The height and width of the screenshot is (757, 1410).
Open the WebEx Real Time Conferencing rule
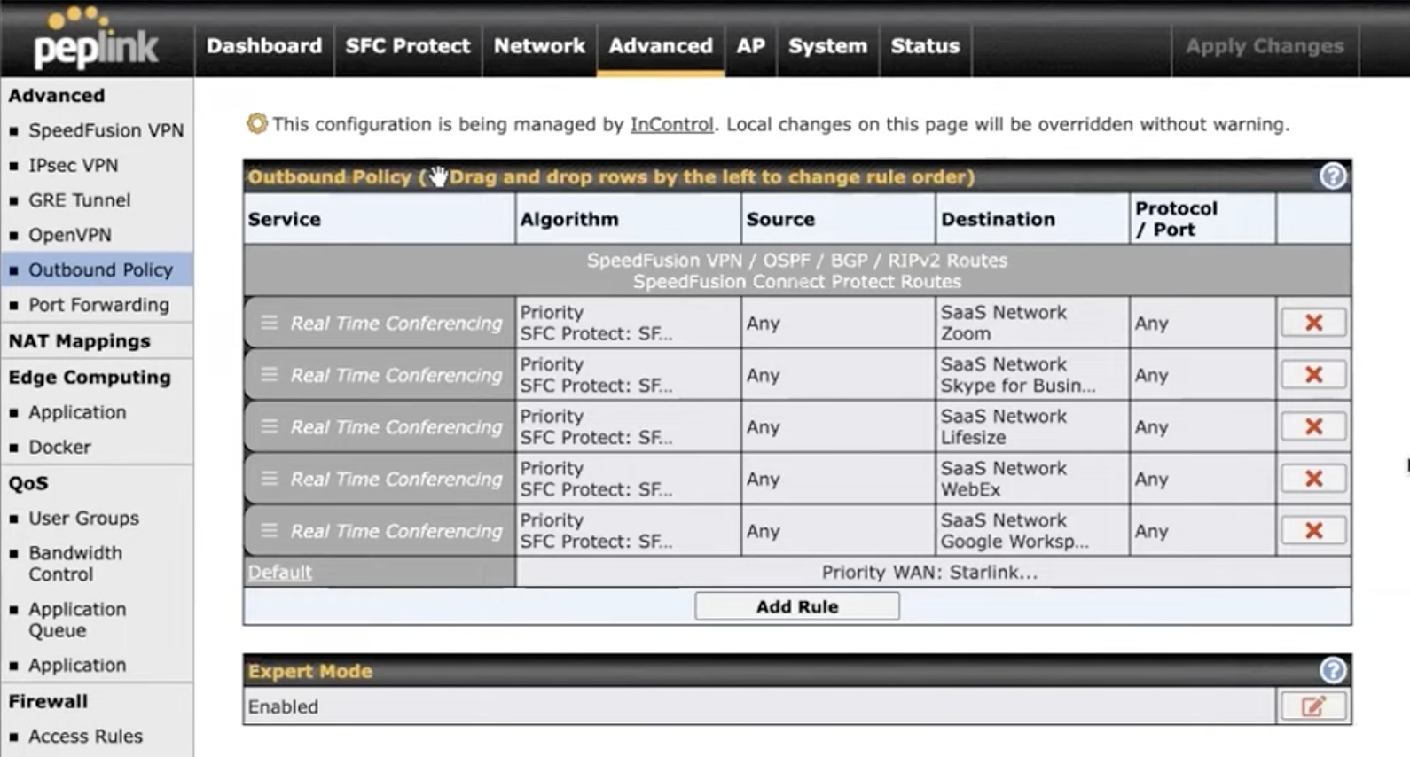click(396, 479)
